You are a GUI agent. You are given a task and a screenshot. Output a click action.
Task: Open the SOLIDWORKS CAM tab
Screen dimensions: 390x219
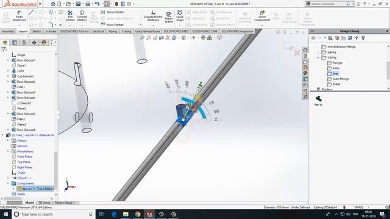point(205,31)
